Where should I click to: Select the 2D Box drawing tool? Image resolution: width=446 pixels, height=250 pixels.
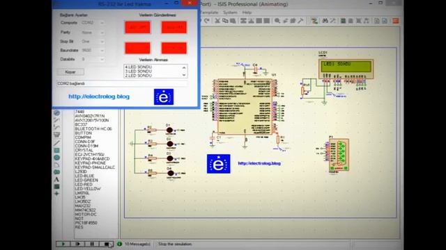click(56, 150)
